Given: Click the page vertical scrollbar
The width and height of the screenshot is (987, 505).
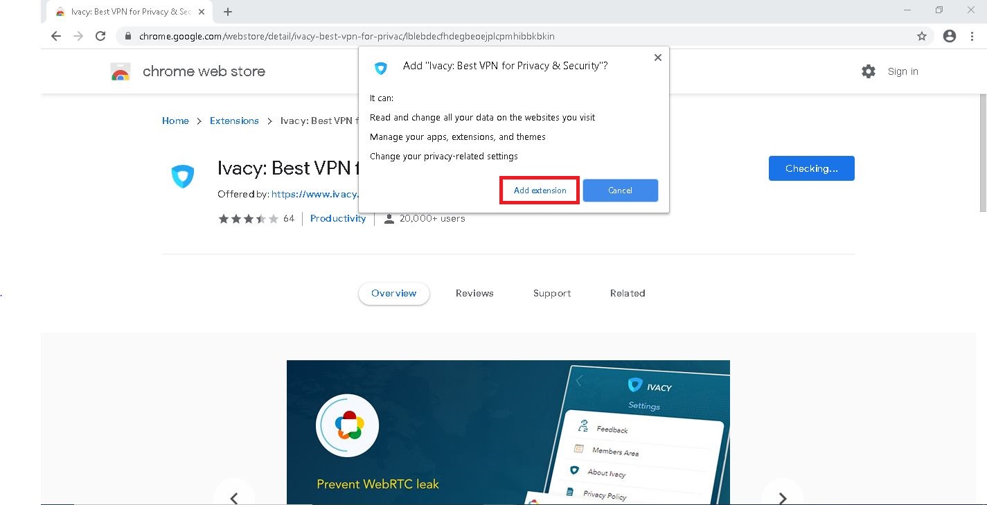Looking at the screenshot, I should click(x=983, y=152).
